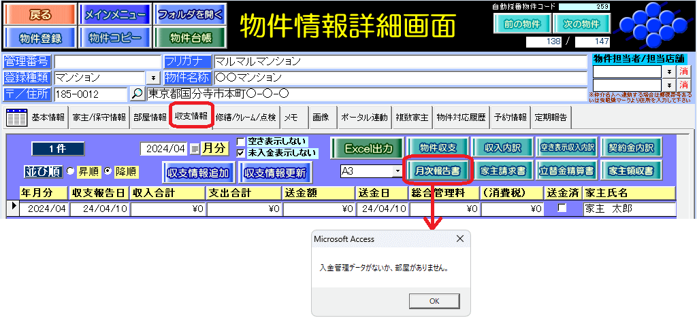Click the first 消 clear button
Screen dimensions: 697x318
tap(683, 71)
